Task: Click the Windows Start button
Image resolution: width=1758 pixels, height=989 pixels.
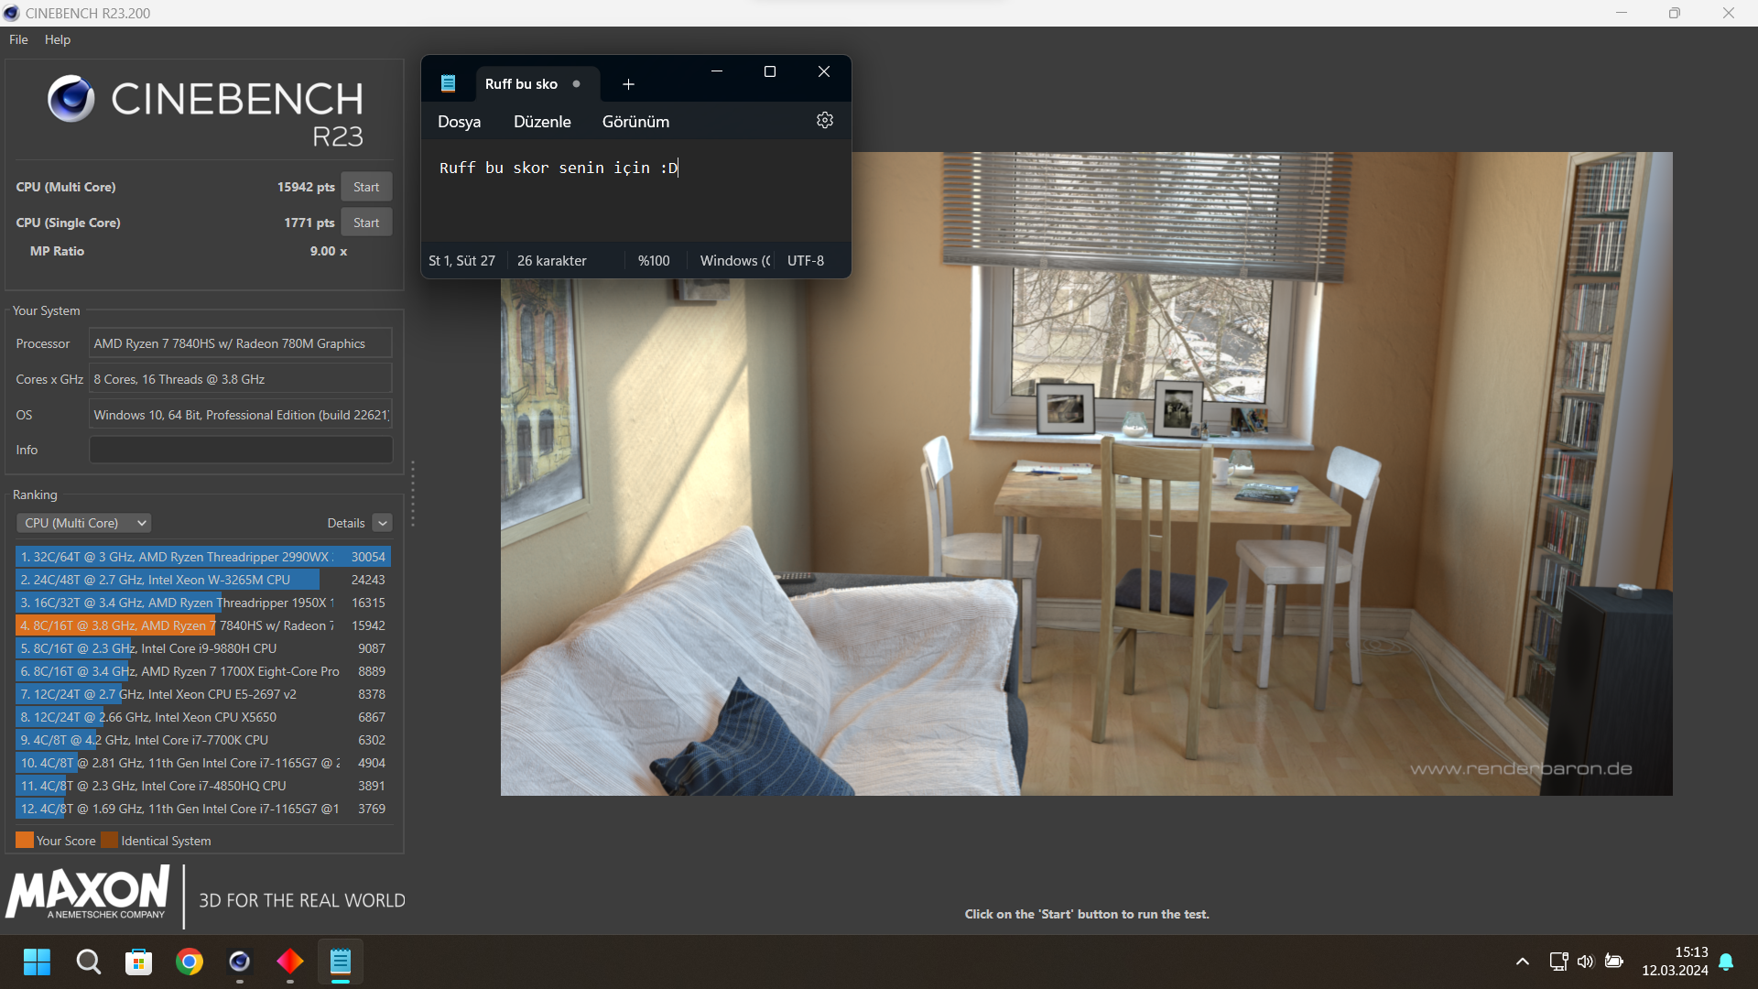Action: click(37, 962)
